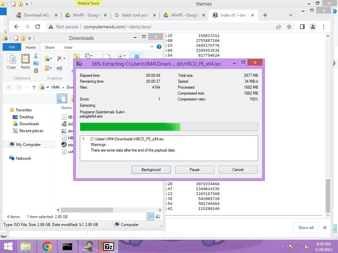Click VM4 in the Explorer address bar
This screenshot has width=338, height=253.
point(55,87)
